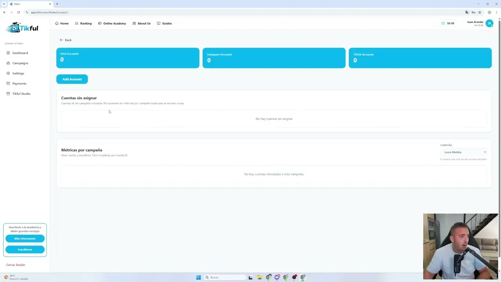The image size is (501, 282).
Task: Open Tikful Studio in the sidebar
Action: (18, 94)
